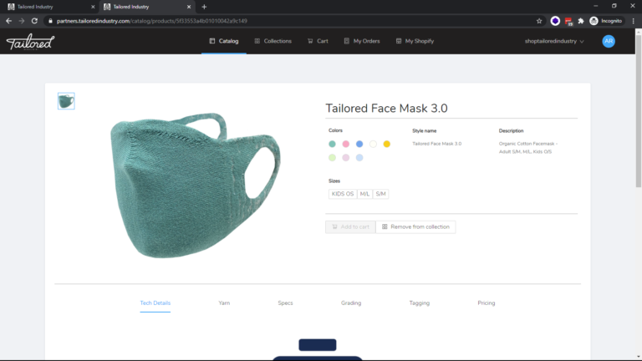The image size is (642, 361).
Task: Open the Collections menu item
Action: (273, 41)
